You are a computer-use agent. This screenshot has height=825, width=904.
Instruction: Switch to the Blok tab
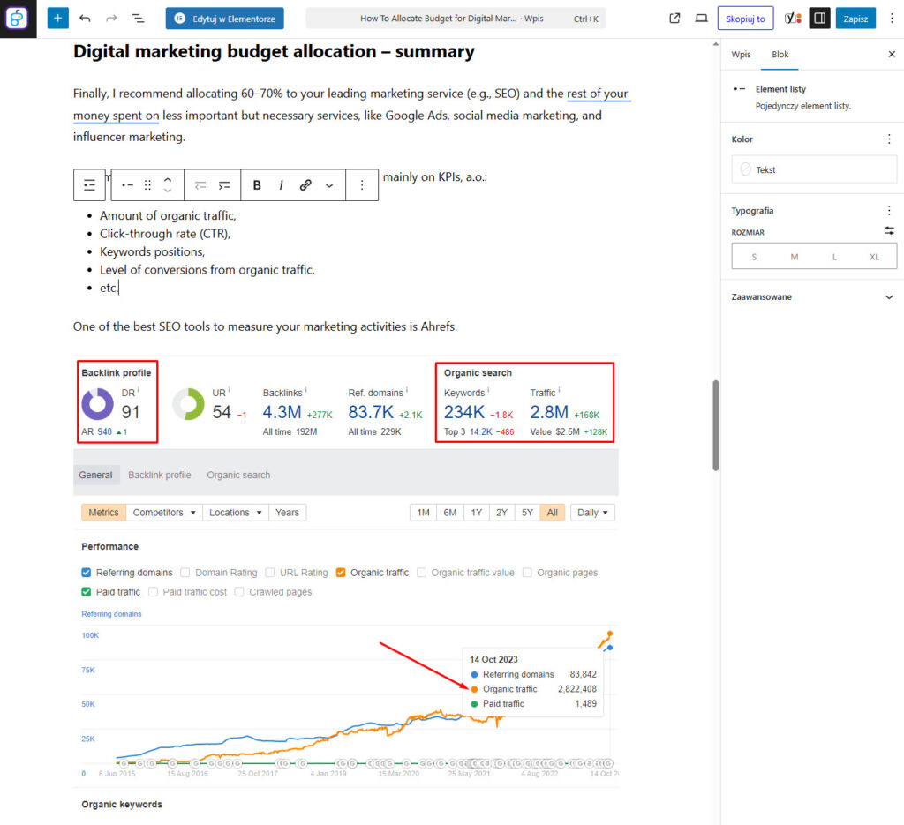coord(780,55)
